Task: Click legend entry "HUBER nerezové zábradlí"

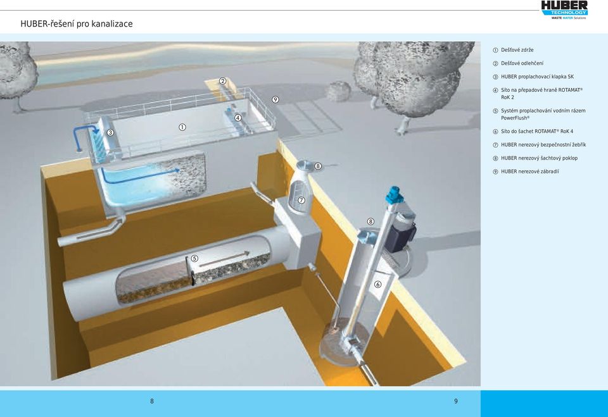Action: (529, 171)
